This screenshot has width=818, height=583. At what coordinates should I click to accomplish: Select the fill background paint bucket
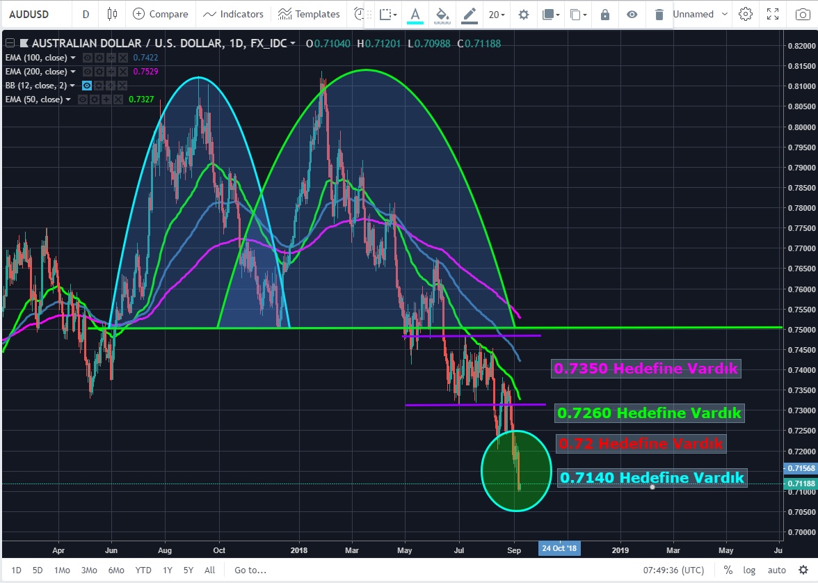tap(442, 14)
